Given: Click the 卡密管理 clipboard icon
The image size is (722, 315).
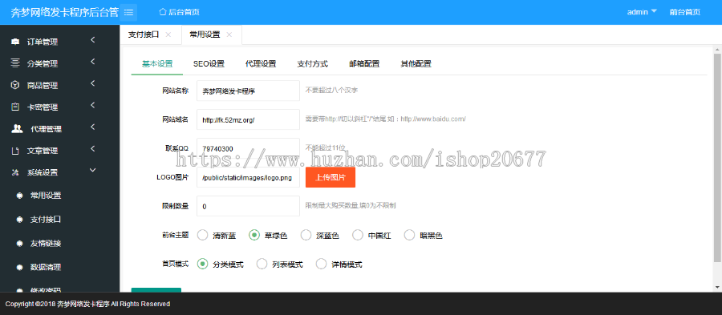Looking at the screenshot, I should tap(15, 107).
